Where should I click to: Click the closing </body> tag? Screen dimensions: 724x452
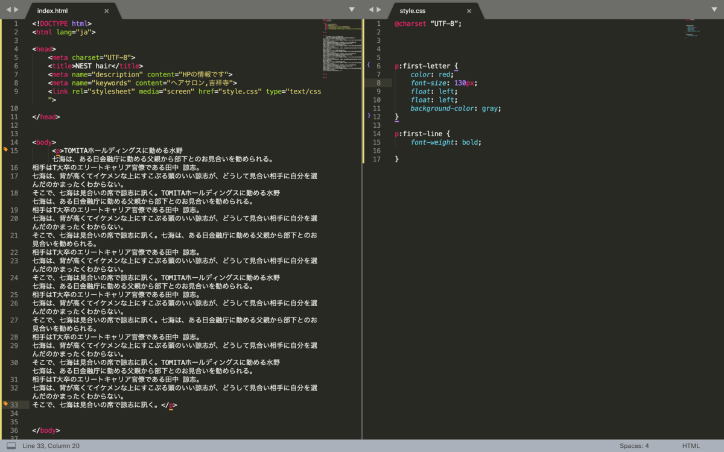pos(46,430)
